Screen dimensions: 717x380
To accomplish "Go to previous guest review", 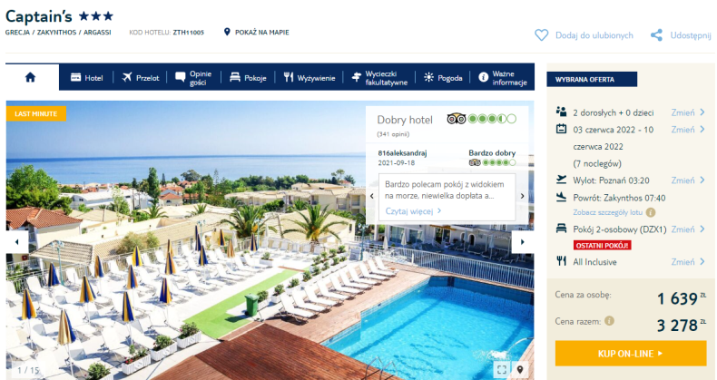I will (372, 196).
